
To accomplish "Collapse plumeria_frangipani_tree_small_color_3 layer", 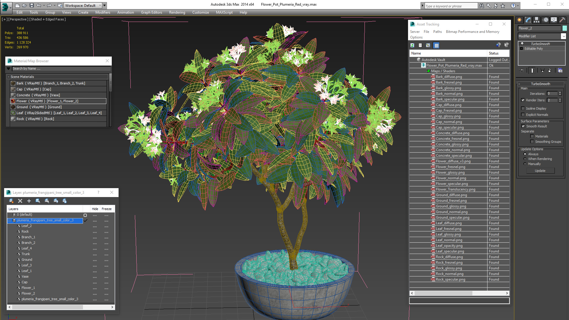I will point(9,220).
